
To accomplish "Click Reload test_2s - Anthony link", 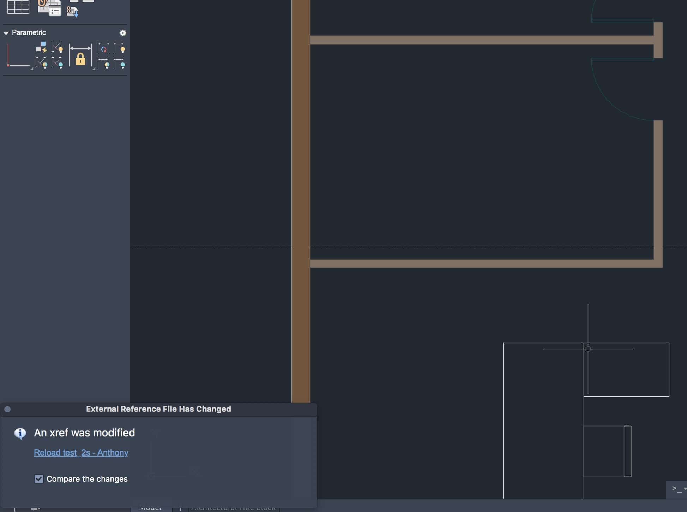I will pyautogui.click(x=81, y=453).
